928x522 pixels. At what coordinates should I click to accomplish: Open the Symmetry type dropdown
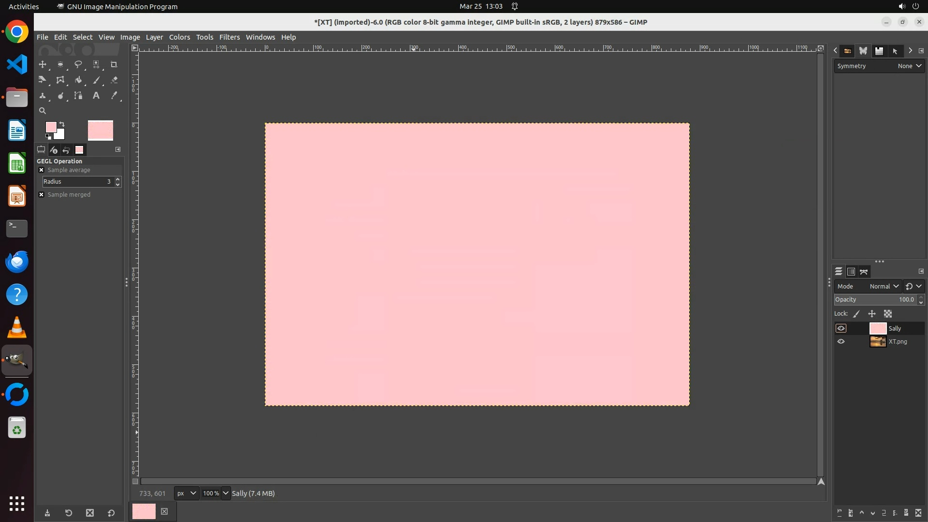(909, 66)
